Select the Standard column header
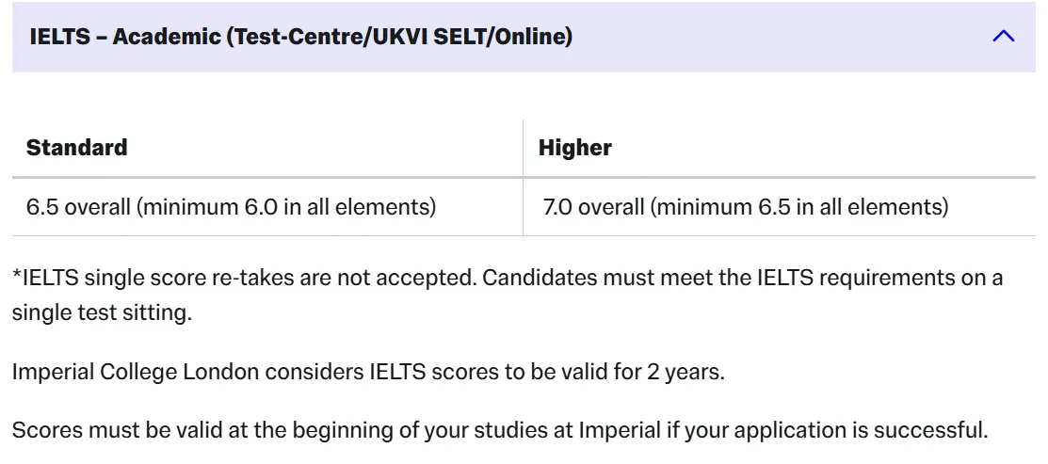This screenshot has width=1048, height=464. (77, 148)
